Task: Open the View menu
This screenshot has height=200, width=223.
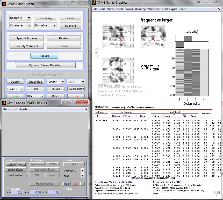Action: 110,9
